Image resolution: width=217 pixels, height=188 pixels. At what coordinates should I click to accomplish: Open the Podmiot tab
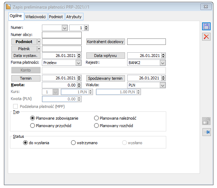pos(56,17)
